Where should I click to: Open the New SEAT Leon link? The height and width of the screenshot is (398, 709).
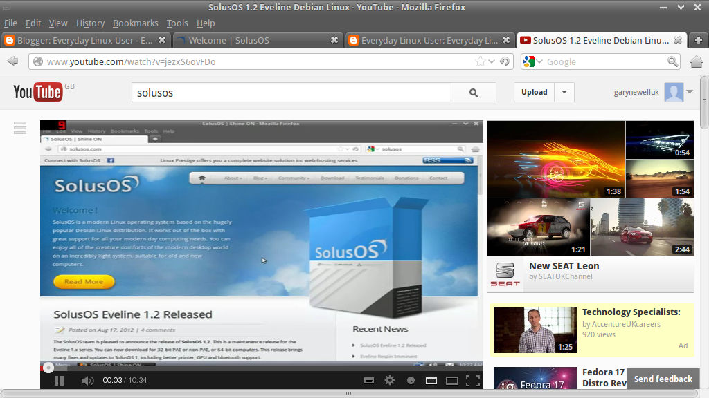[x=564, y=266]
